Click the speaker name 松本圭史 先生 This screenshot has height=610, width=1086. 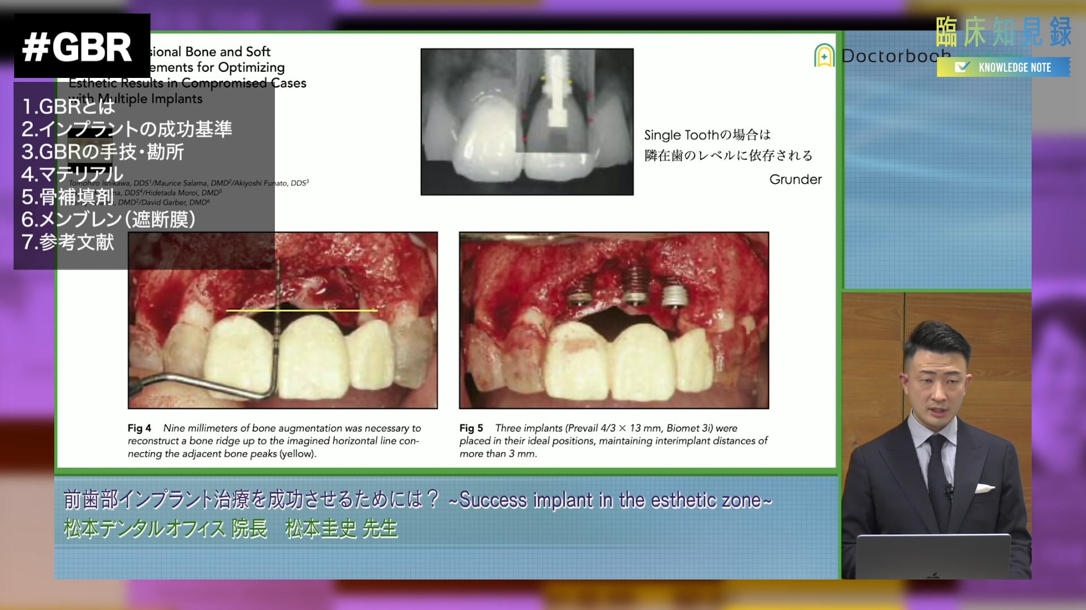[x=341, y=529]
